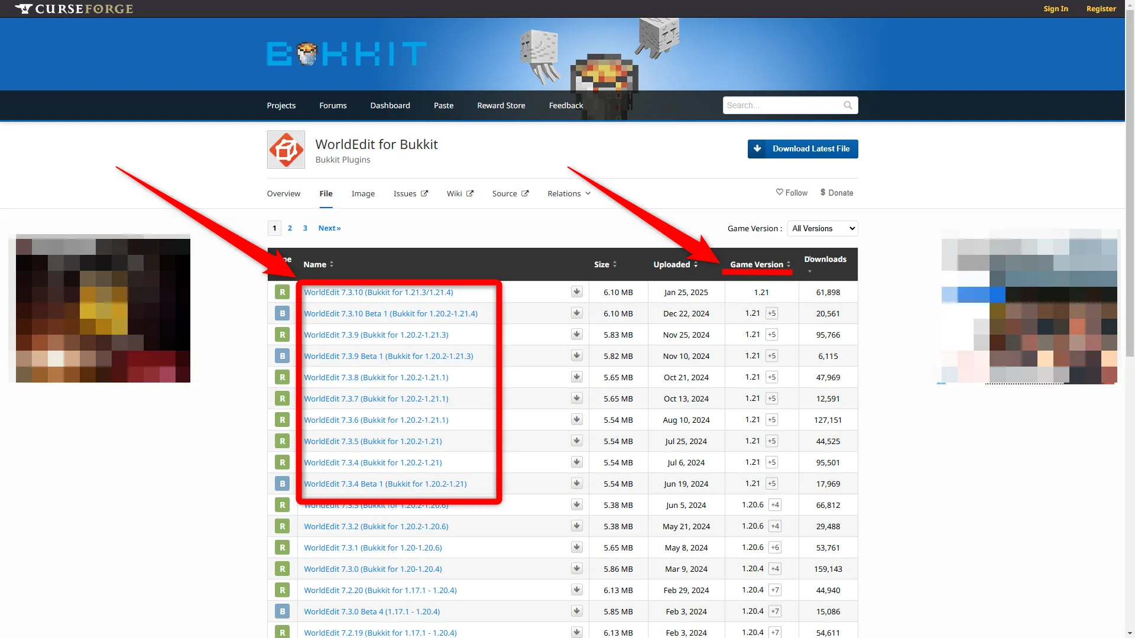This screenshot has width=1135, height=638.
Task: Download WorldEdit 7.3.4 Beta 1 via arrow icon
Action: tap(576, 484)
